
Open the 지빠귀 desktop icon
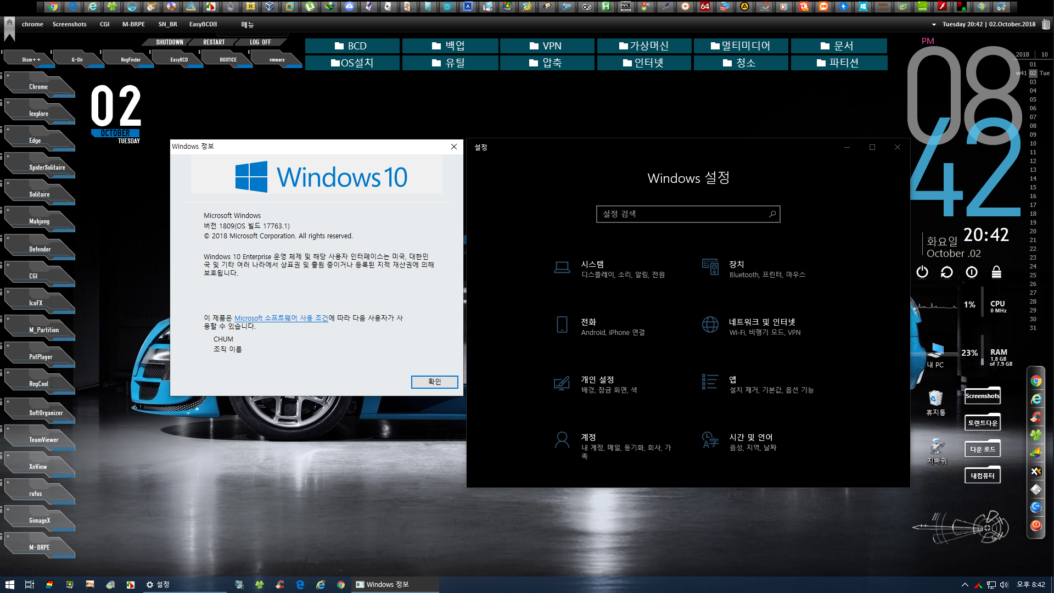coord(937,451)
